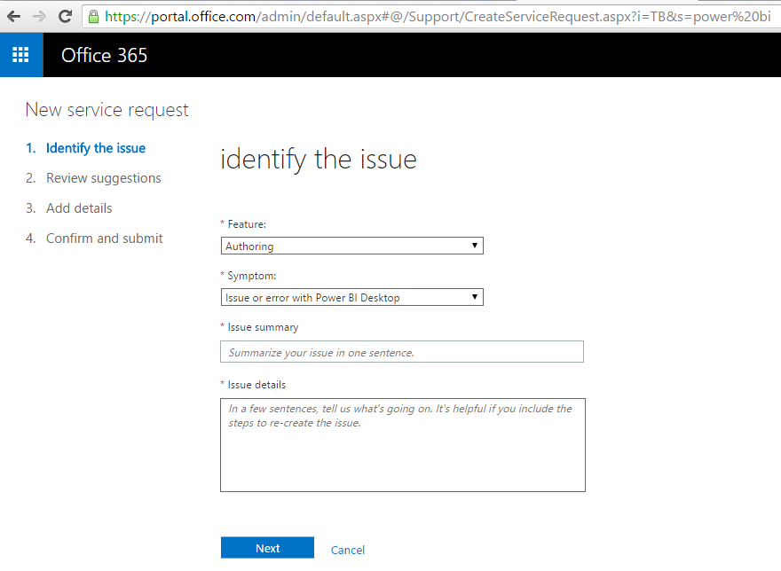Open the Feature dropdown showing Authoring
This screenshot has height=571, width=781.
pyautogui.click(x=351, y=246)
